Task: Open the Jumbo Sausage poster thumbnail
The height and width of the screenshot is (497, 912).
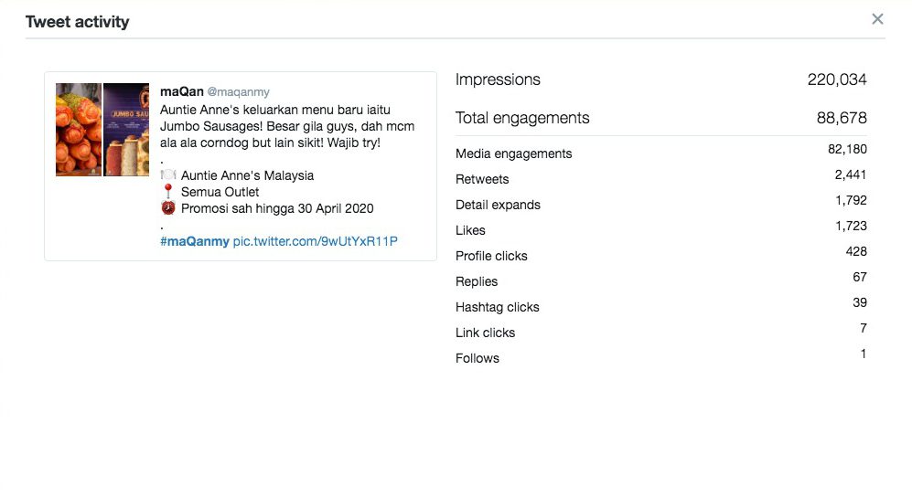Action: click(126, 130)
